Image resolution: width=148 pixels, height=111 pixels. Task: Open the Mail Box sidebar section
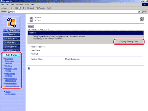click(x=12, y=43)
